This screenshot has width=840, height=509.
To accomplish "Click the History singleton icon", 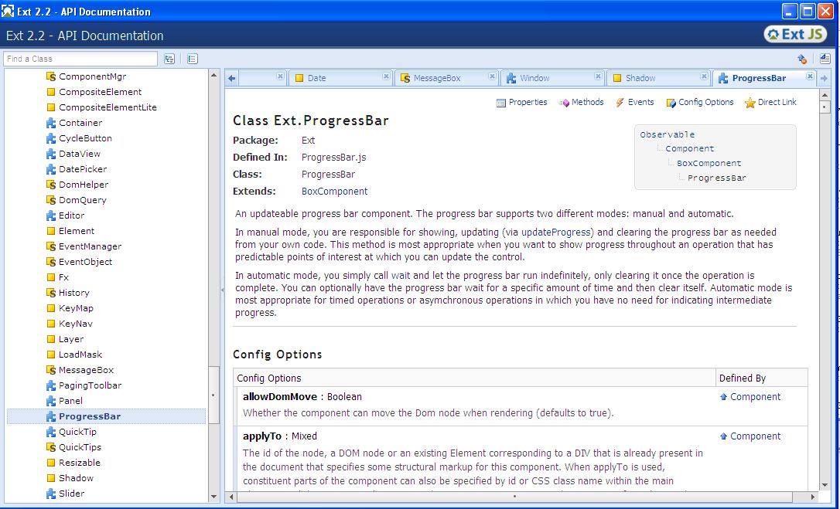I will (x=51, y=293).
